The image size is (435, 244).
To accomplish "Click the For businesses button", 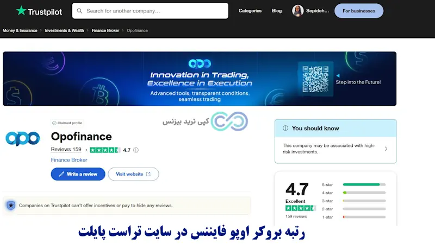I will 359,11.
